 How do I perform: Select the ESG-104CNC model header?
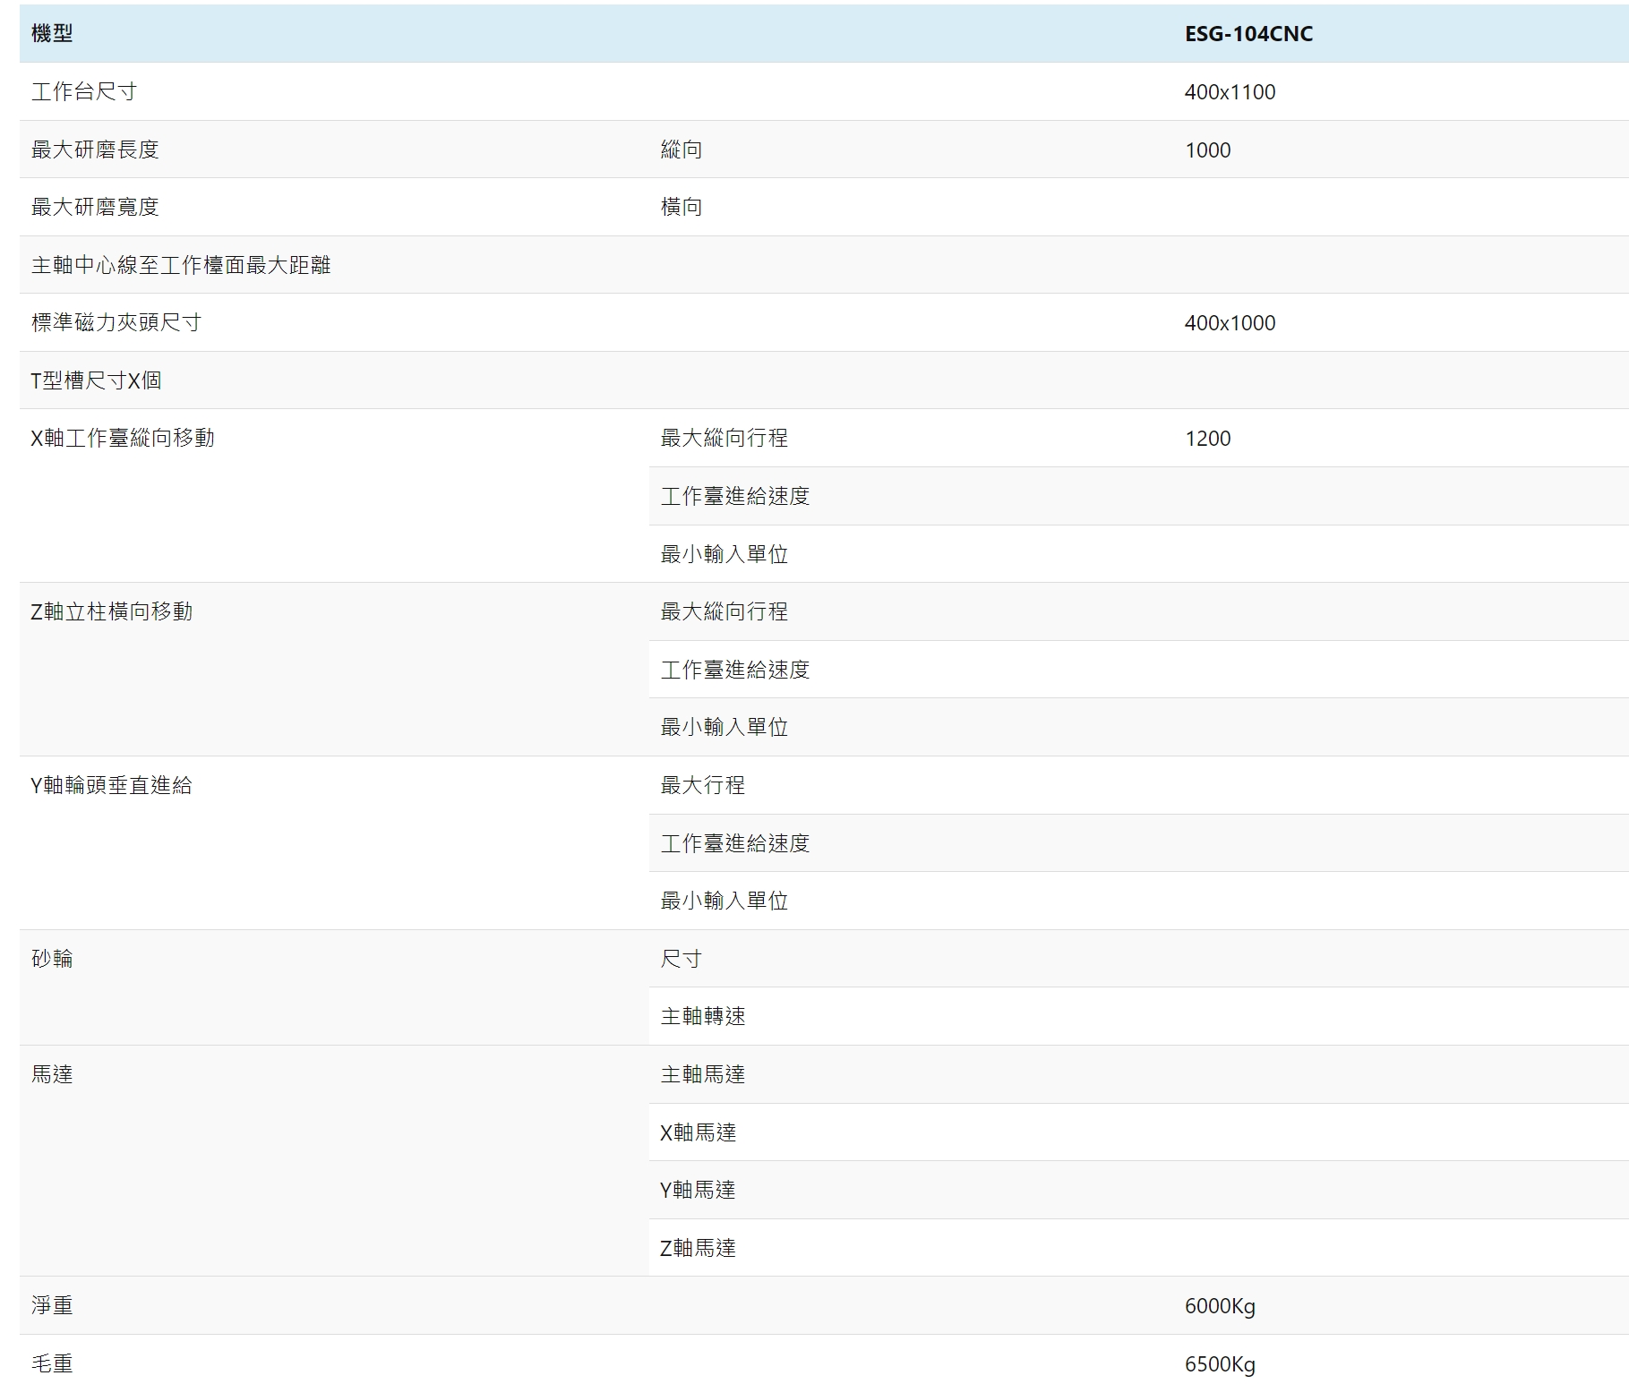tap(1248, 34)
